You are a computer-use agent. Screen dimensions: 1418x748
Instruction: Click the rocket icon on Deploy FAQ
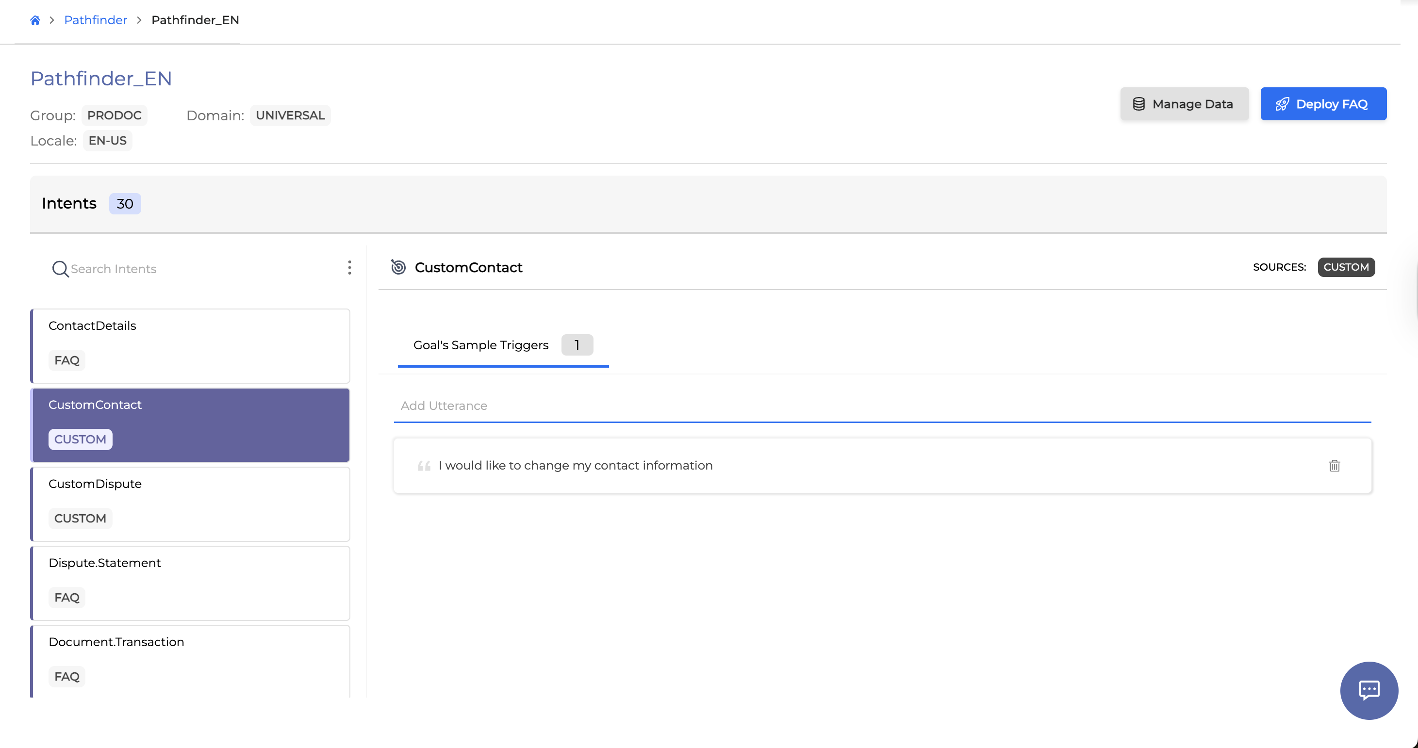[1283, 103]
